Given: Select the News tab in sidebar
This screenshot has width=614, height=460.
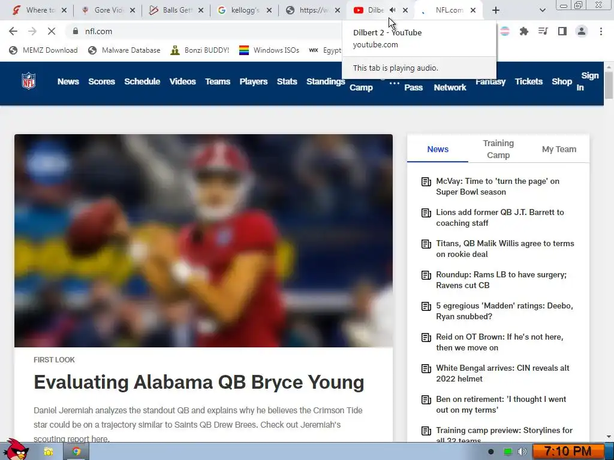Looking at the screenshot, I should click(438, 149).
